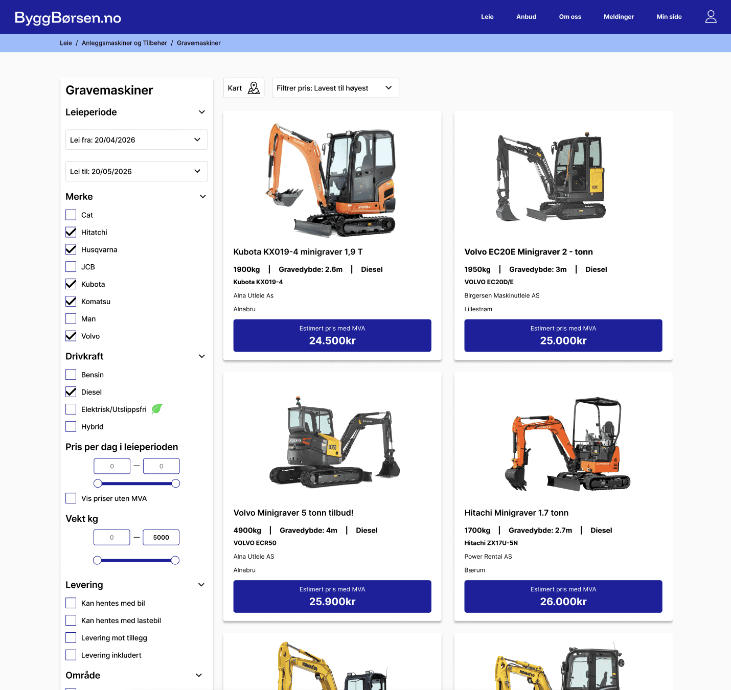Select the Elektrisk/Utslippsfri checkbox
The height and width of the screenshot is (690, 731).
click(71, 409)
